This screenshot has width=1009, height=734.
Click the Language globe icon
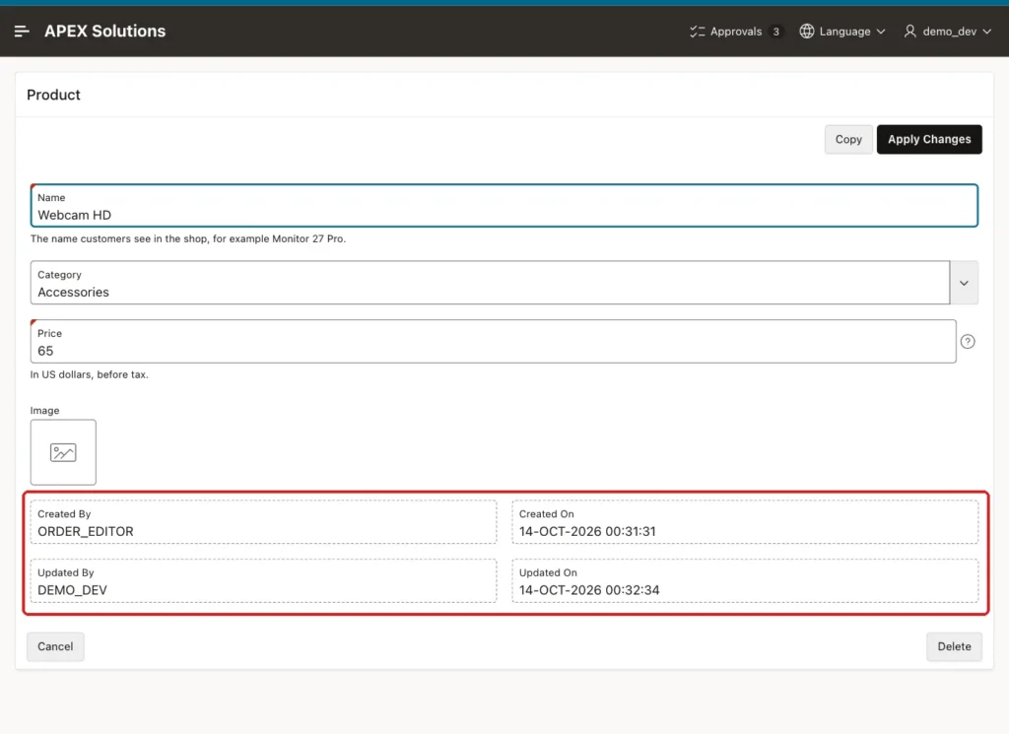click(807, 31)
